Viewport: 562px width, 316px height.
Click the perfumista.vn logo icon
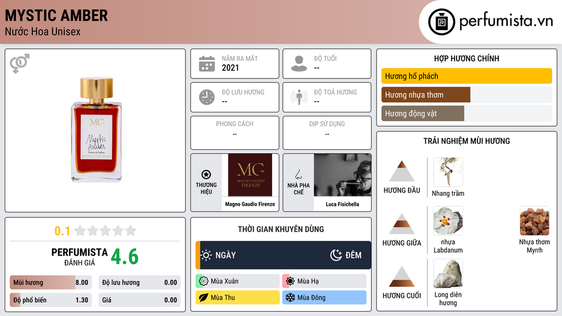pyautogui.click(x=441, y=22)
